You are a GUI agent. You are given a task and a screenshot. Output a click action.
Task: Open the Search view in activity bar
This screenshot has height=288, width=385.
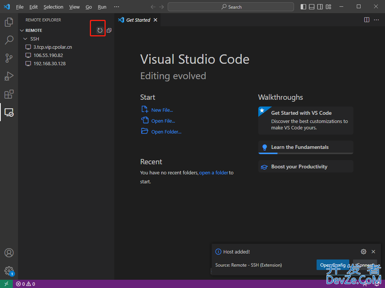point(9,40)
